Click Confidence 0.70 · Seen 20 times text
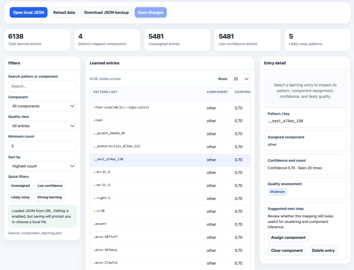Screen dimensions: 354x270 tap(295, 168)
